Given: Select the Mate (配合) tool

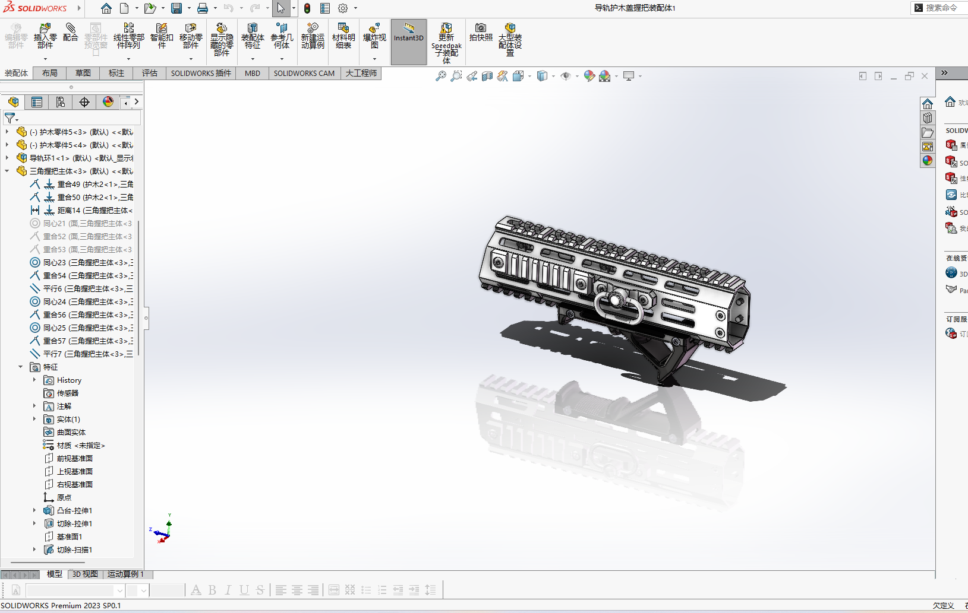Looking at the screenshot, I should [x=70, y=33].
